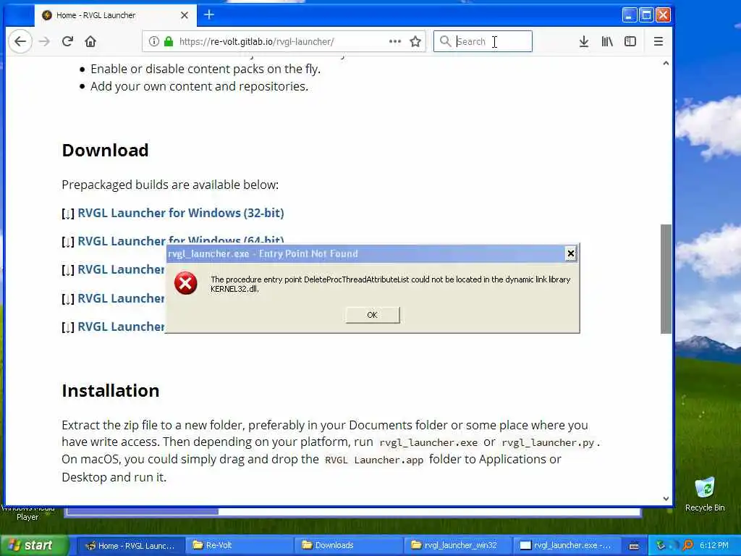The image size is (741, 556).
Task: Click the page scrollbar down arrow
Action: [x=666, y=498]
